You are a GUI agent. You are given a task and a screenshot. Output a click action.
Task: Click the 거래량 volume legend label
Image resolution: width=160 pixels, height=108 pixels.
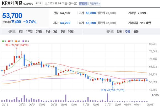[155, 95]
